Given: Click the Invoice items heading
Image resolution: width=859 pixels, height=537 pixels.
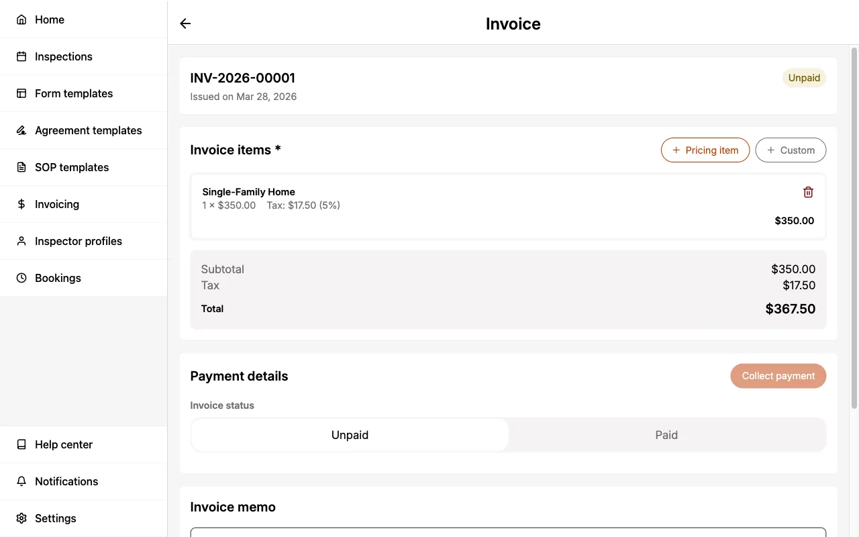Looking at the screenshot, I should point(236,150).
